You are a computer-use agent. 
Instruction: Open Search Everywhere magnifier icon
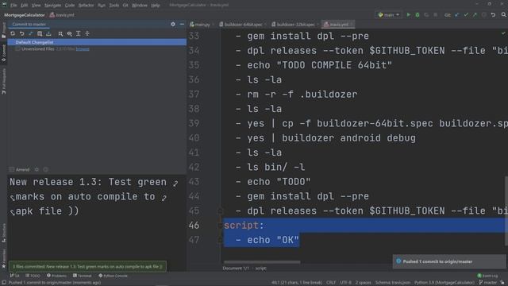(504, 15)
